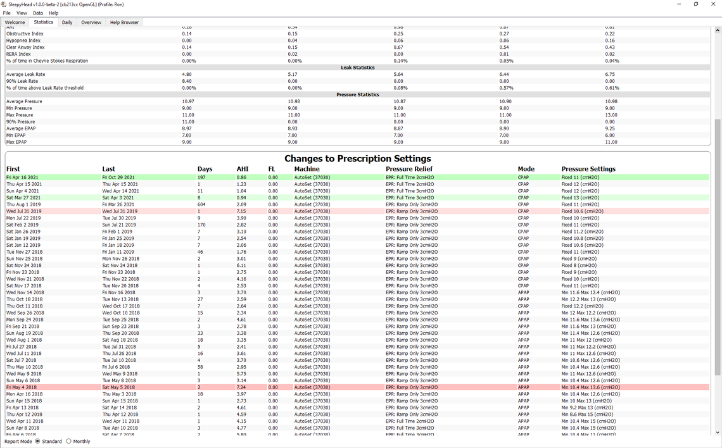Click the 'Thu May 10 2018' first date
Screen dimensions: 722x448
pyautogui.click(x=25, y=367)
